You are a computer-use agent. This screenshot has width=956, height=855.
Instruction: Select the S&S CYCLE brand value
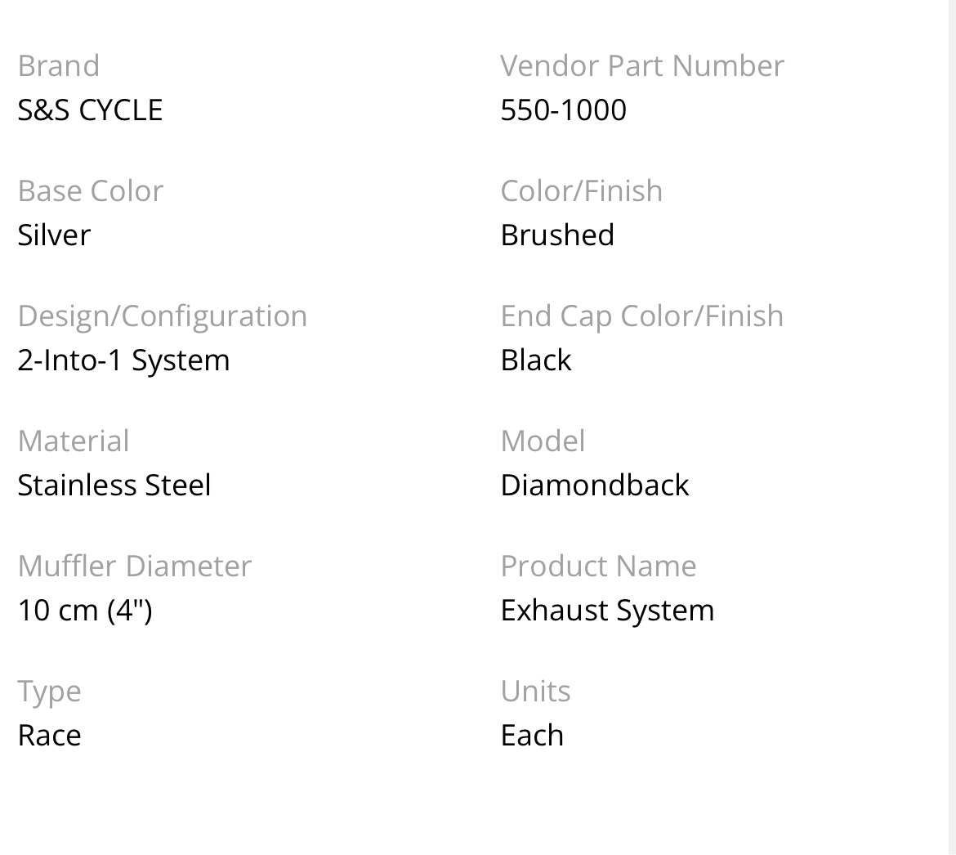click(x=90, y=110)
